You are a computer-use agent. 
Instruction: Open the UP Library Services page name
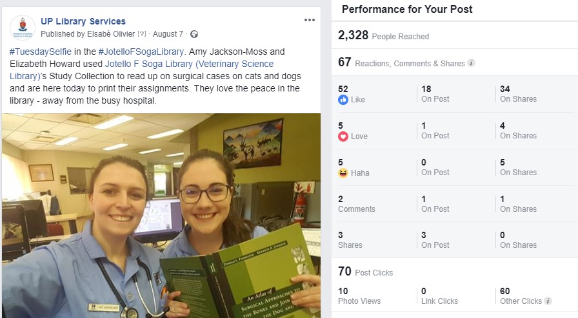pos(83,21)
